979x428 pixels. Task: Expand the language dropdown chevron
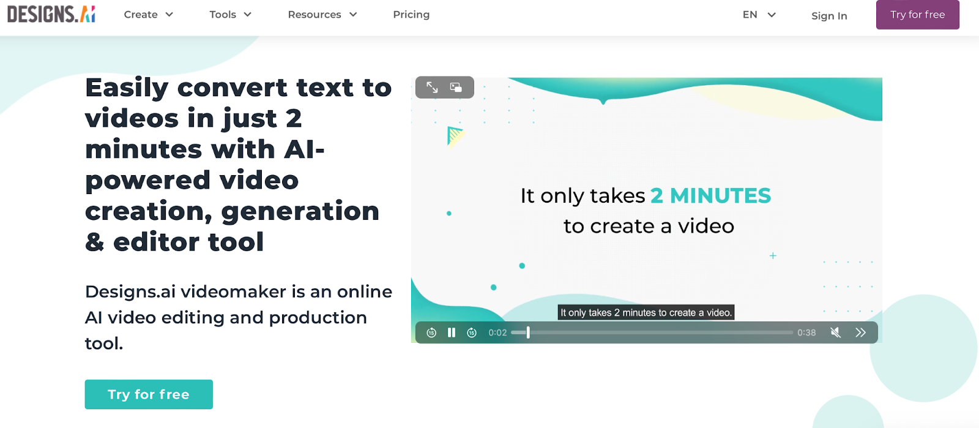pyautogui.click(x=772, y=15)
